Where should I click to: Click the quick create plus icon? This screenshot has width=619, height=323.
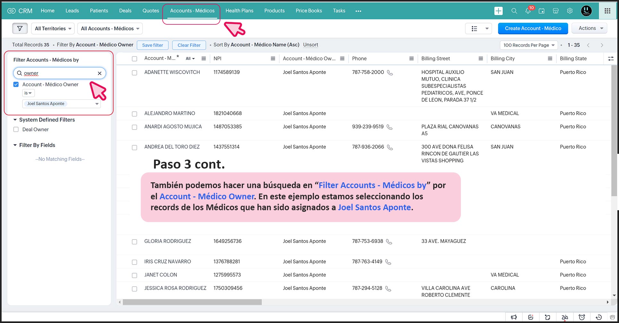point(498,11)
